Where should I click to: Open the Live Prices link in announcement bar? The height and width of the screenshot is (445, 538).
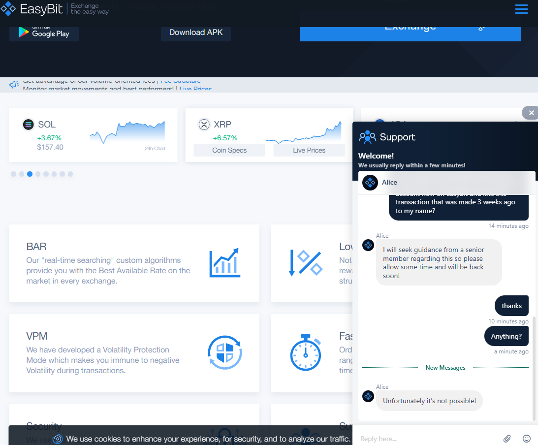[195, 89]
